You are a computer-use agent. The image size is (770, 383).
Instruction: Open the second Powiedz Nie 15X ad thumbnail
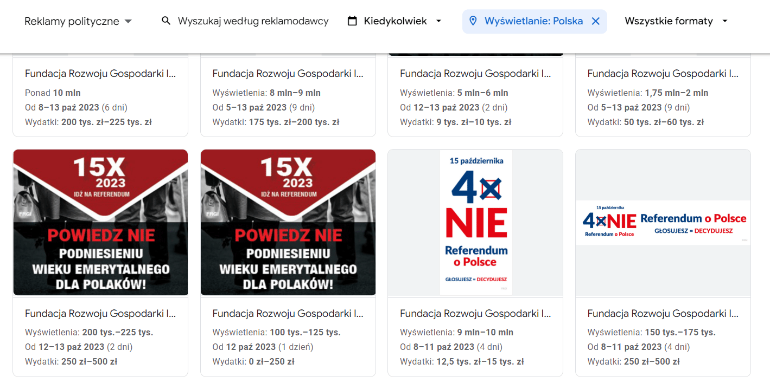pos(288,223)
